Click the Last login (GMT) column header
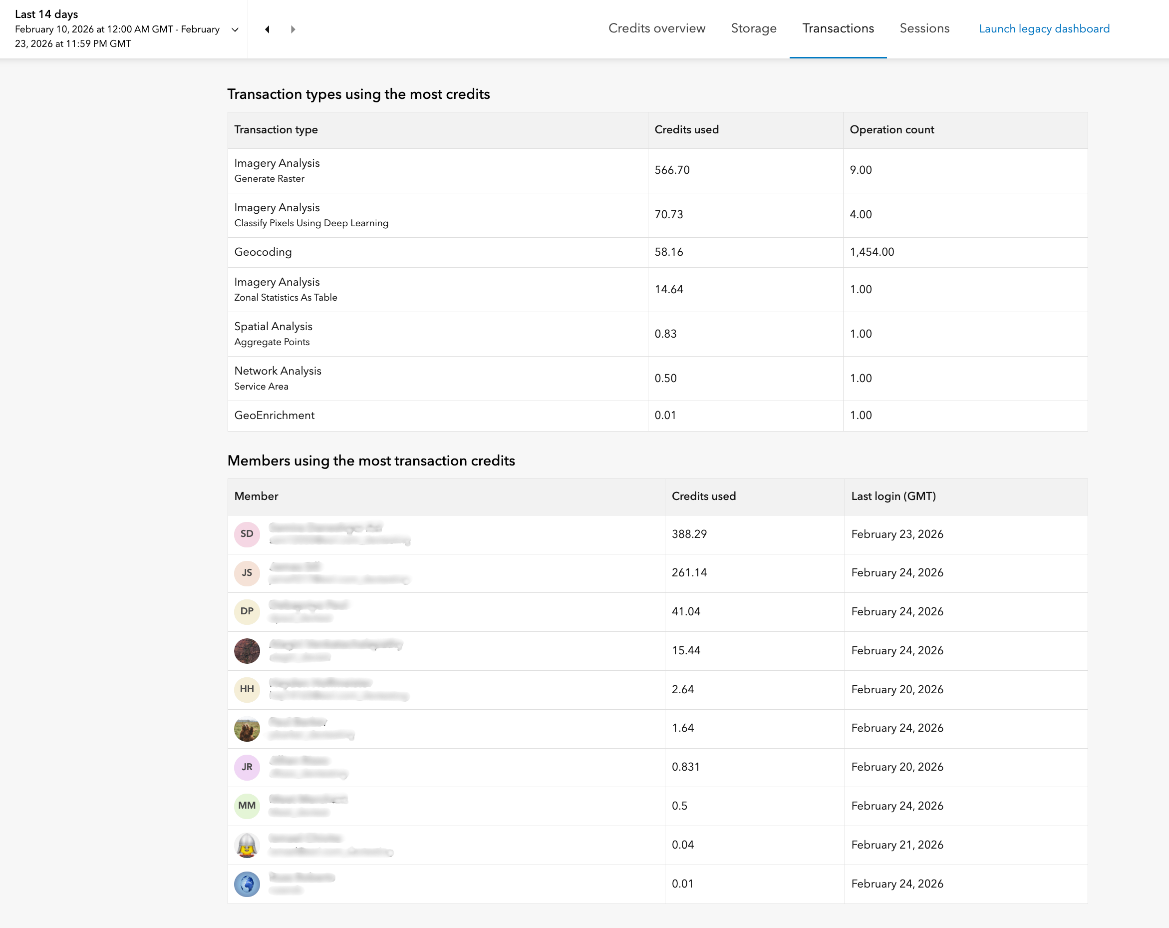 893,496
